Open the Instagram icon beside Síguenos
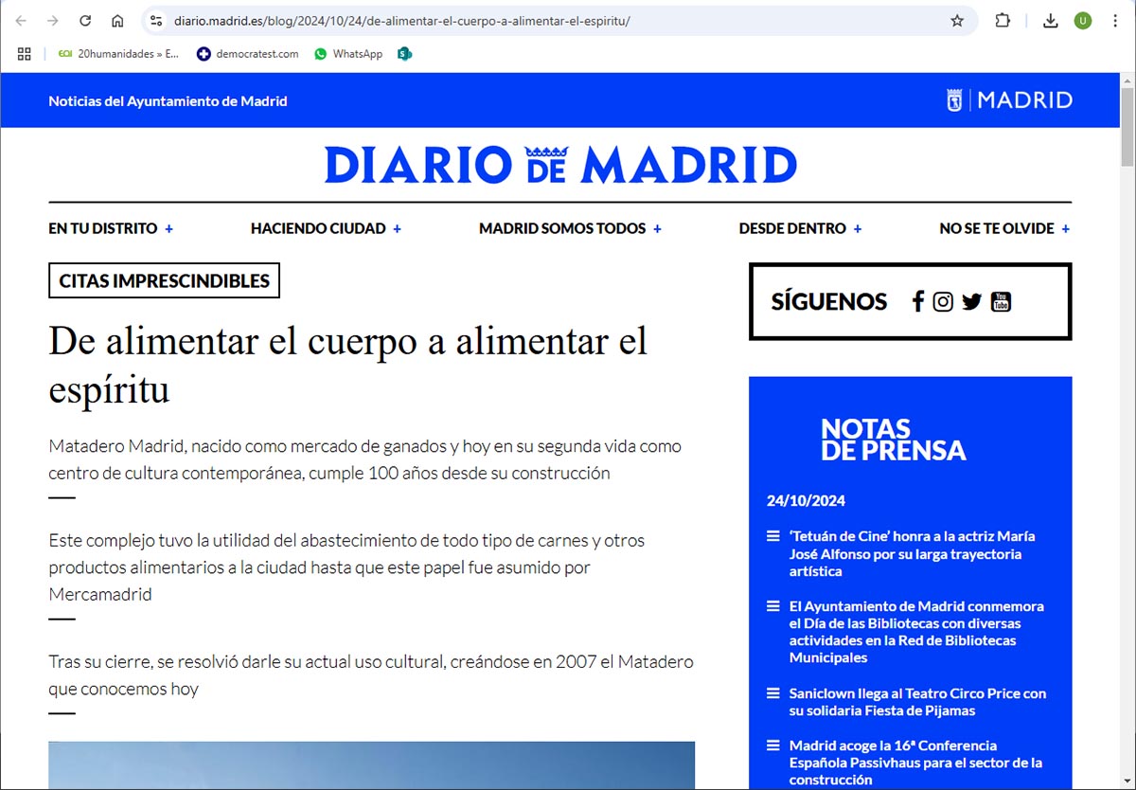This screenshot has width=1136, height=790. [x=943, y=301]
